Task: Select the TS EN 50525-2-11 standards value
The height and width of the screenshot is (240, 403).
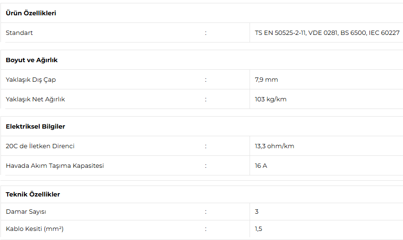Action: [327, 33]
